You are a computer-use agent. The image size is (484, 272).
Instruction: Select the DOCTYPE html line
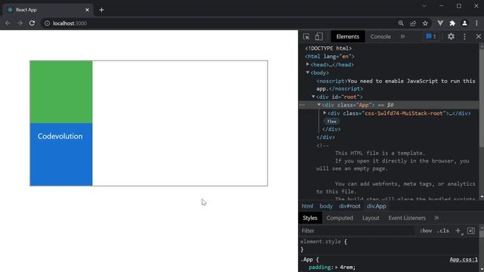coord(328,48)
